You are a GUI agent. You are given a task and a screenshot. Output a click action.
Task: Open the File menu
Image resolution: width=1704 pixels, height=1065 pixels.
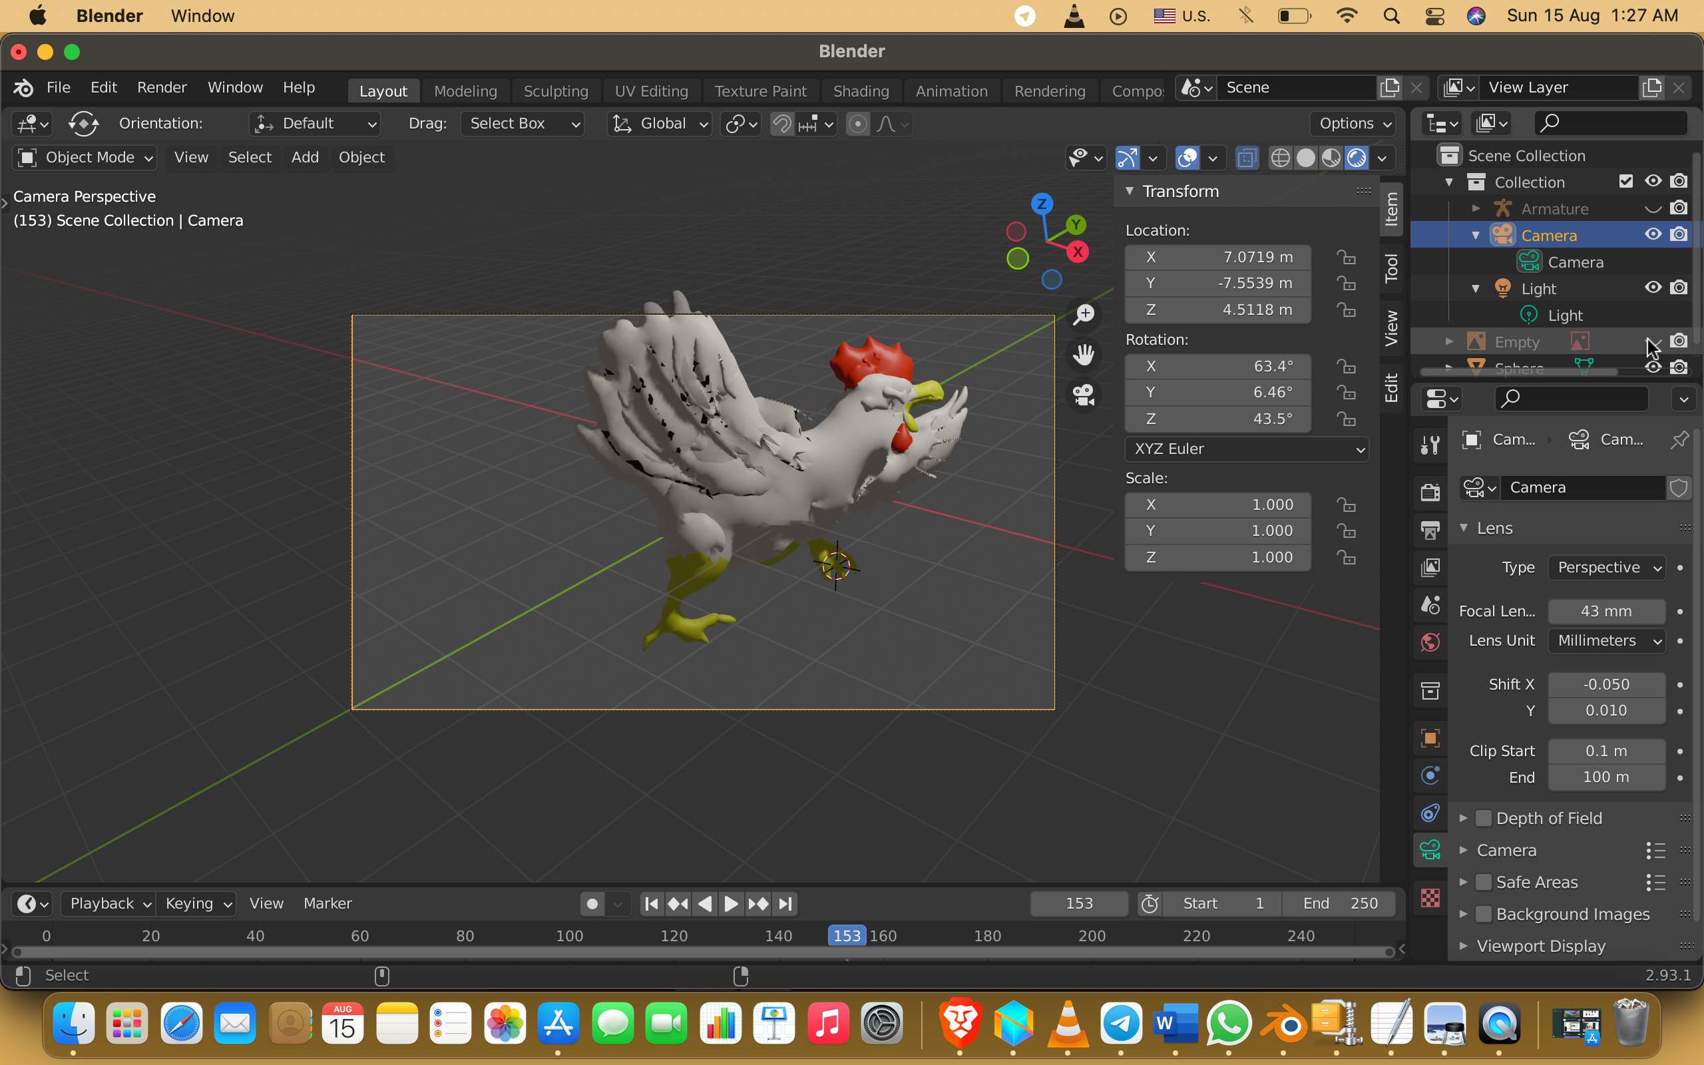[59, 87]
